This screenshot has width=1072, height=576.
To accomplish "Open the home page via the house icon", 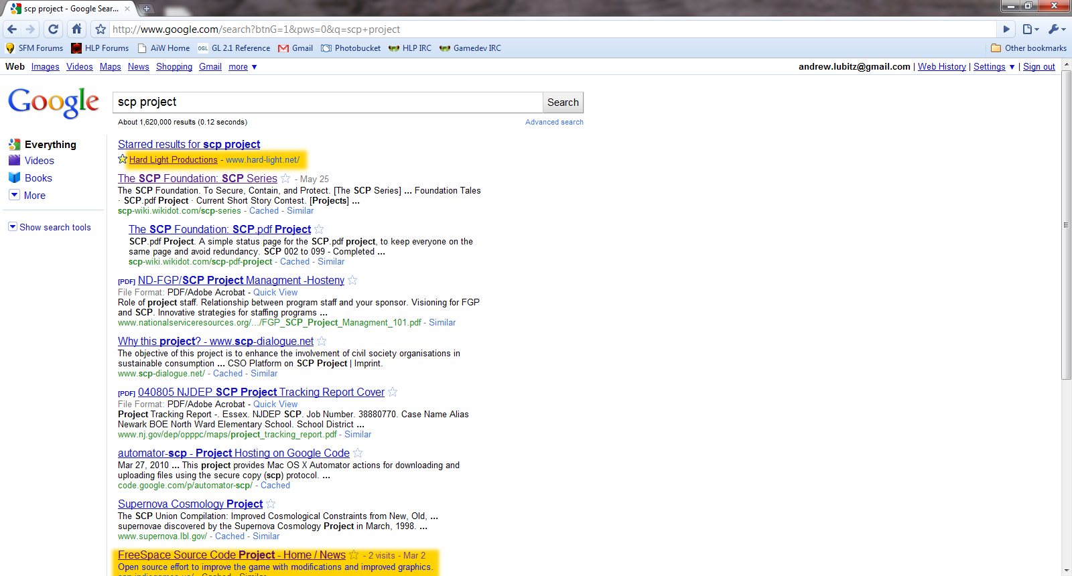I will (77, 29).
